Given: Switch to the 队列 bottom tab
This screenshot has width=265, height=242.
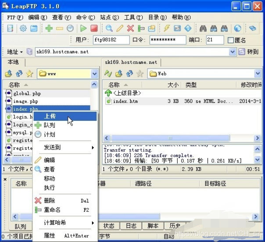Looking at the screenshot, I should (x=21, y=226).
